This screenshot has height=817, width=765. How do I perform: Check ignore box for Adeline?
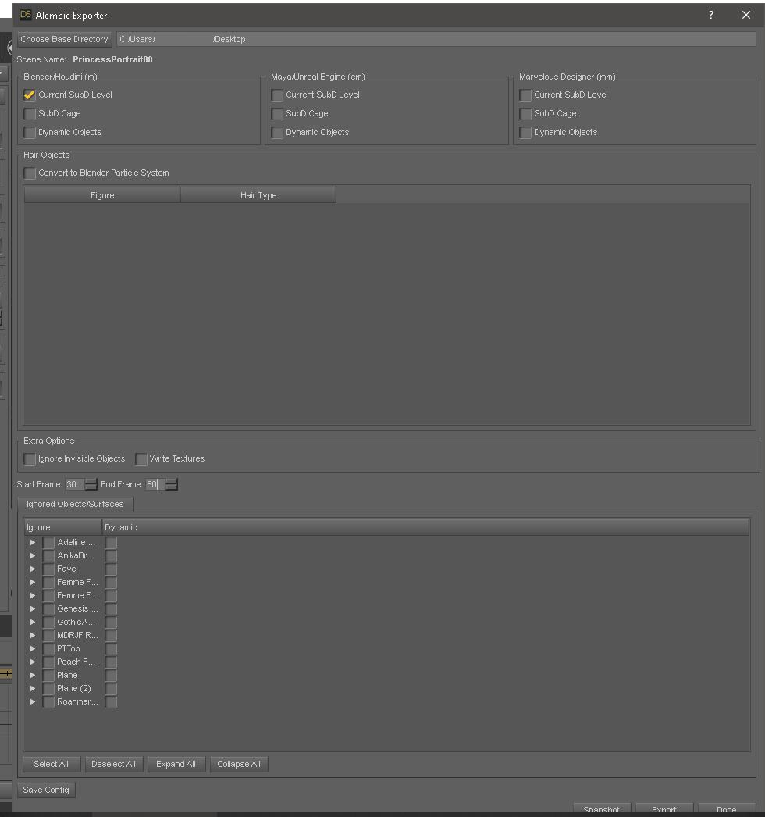click(48, 542)
